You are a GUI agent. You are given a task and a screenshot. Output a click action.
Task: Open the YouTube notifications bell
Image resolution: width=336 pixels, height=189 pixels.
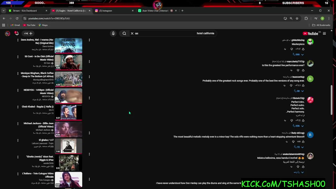click(x=17, y=33)
